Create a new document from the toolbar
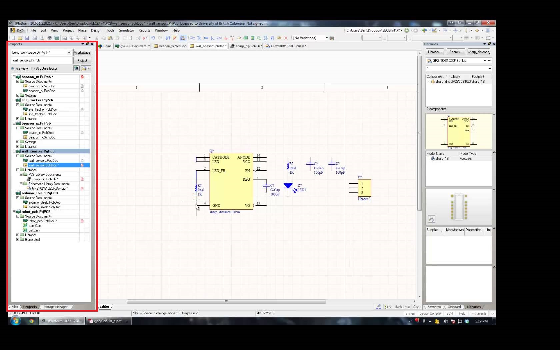Screen dimensions: 560x350 [13, 38]
